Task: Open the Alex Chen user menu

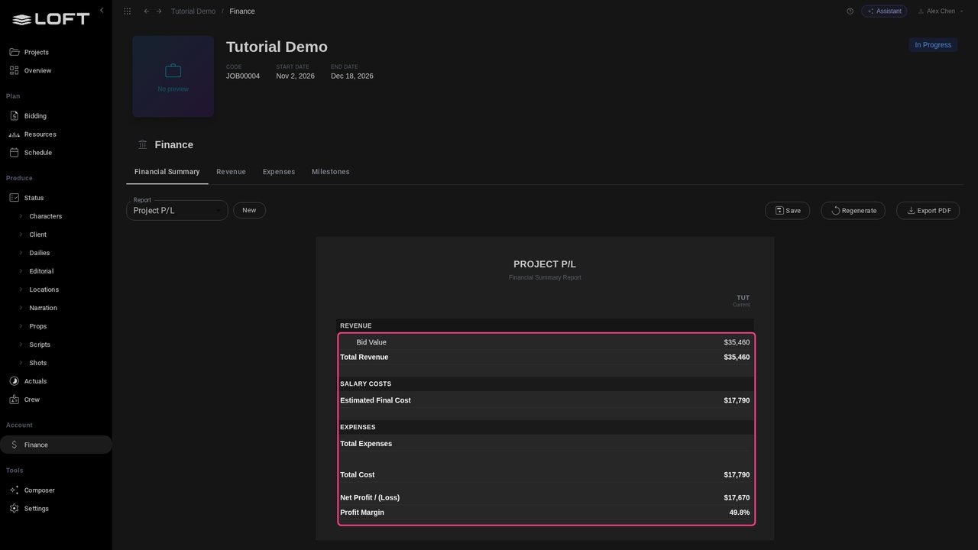Action: coord(941,11)
